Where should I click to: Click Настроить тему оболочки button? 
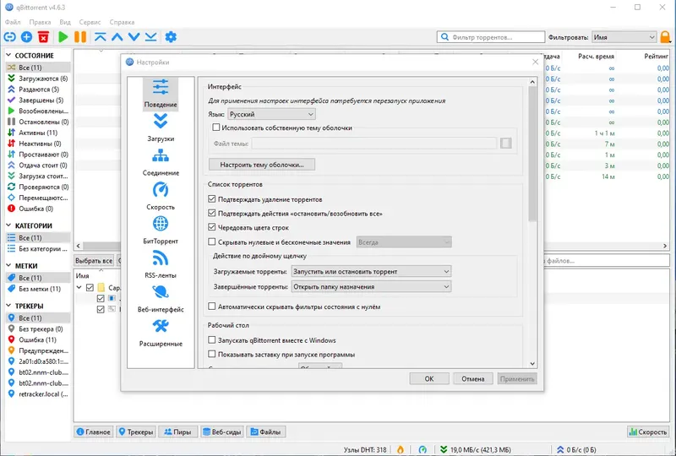click(262, 165)
